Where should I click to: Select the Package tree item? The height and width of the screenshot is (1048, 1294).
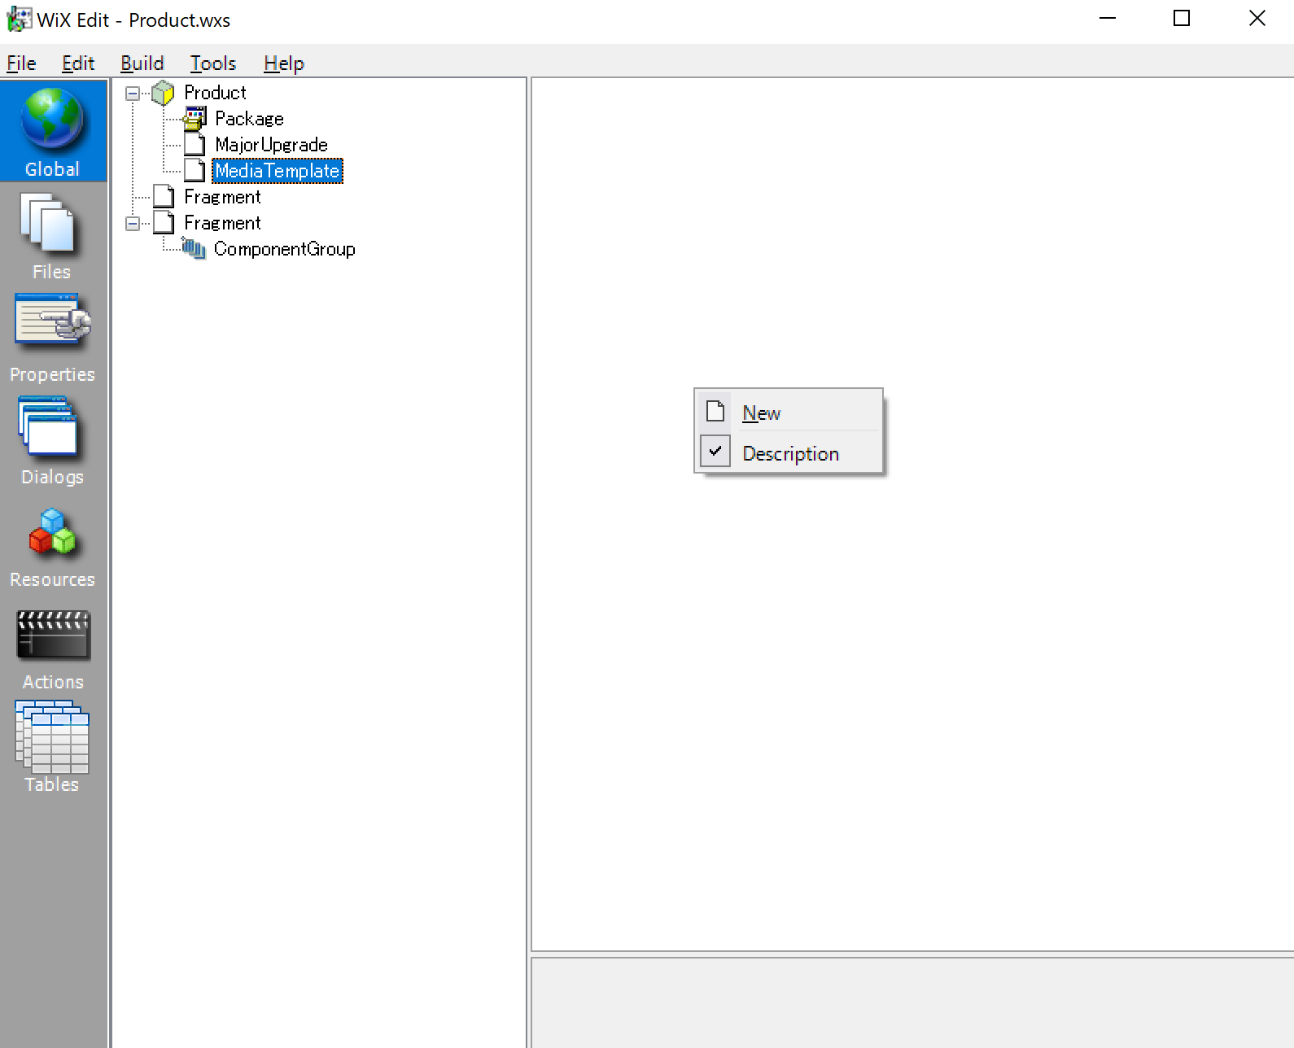[249, 119]
